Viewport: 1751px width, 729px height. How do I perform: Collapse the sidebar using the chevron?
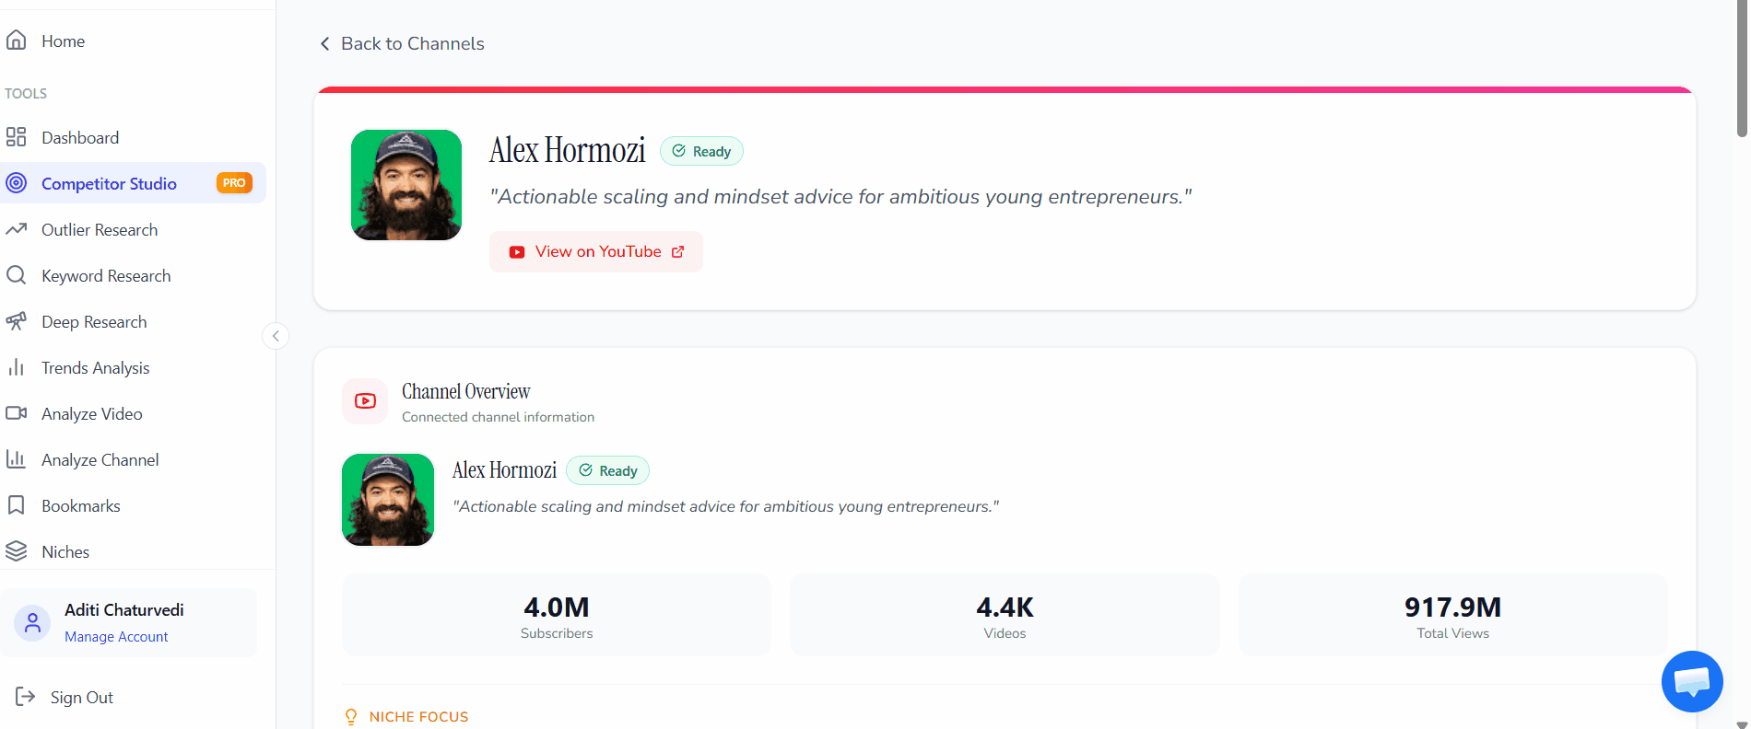275,336
